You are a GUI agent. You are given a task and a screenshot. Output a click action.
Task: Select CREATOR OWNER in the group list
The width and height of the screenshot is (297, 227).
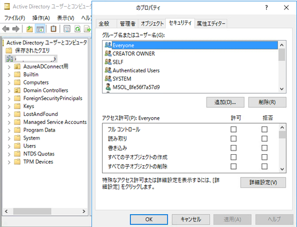[134, 54]
